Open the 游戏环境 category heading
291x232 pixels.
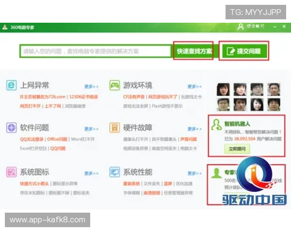138,85
